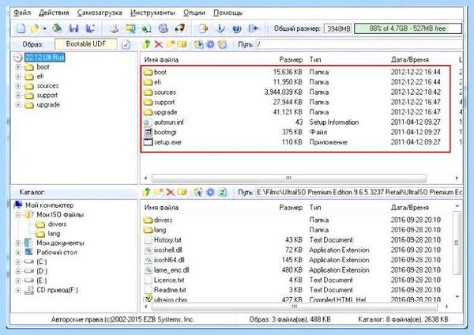Open the dropdown arrow beside the Open icon

pyautogui.click(x=44, y=28)
